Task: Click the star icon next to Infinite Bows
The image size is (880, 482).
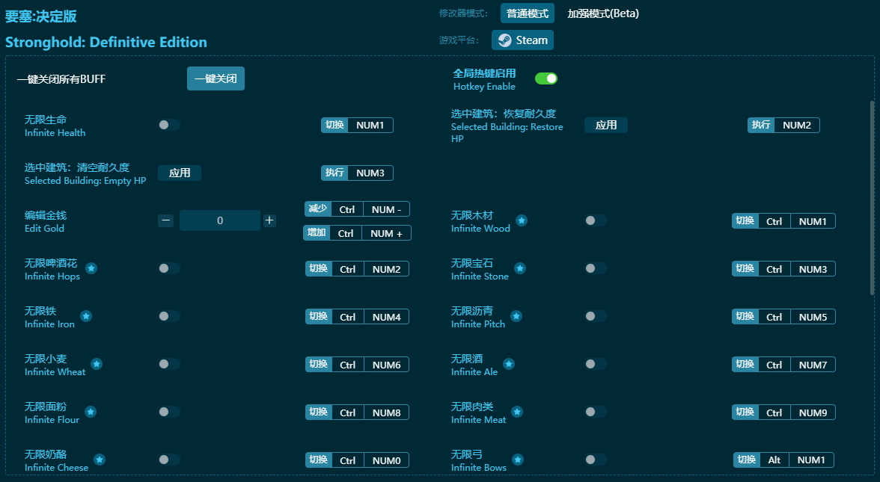Action: click(518, 460)
